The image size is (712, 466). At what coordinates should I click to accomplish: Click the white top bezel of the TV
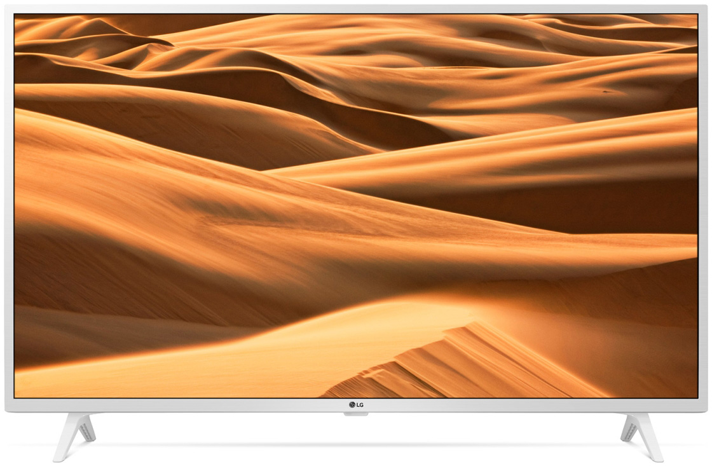(x=356, y=10)
